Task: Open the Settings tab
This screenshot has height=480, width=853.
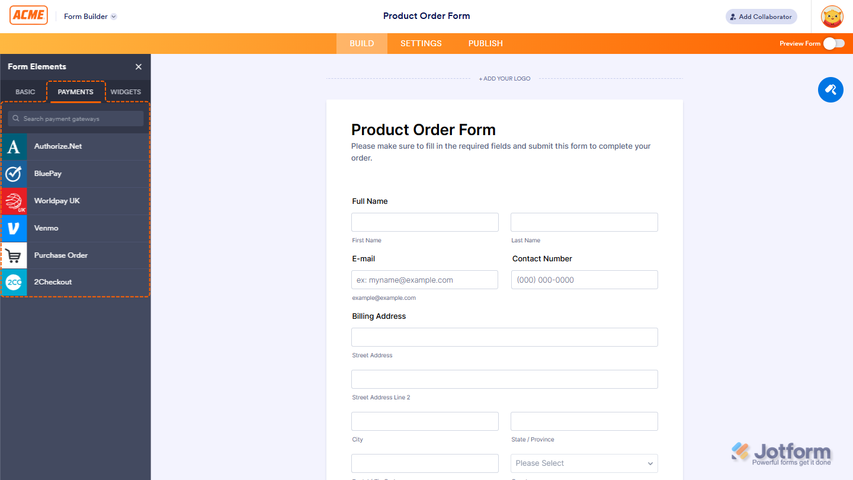Action: pos(421,43)
